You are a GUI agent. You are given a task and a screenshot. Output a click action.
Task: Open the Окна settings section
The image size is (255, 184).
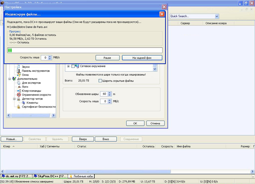coord(25,75)
